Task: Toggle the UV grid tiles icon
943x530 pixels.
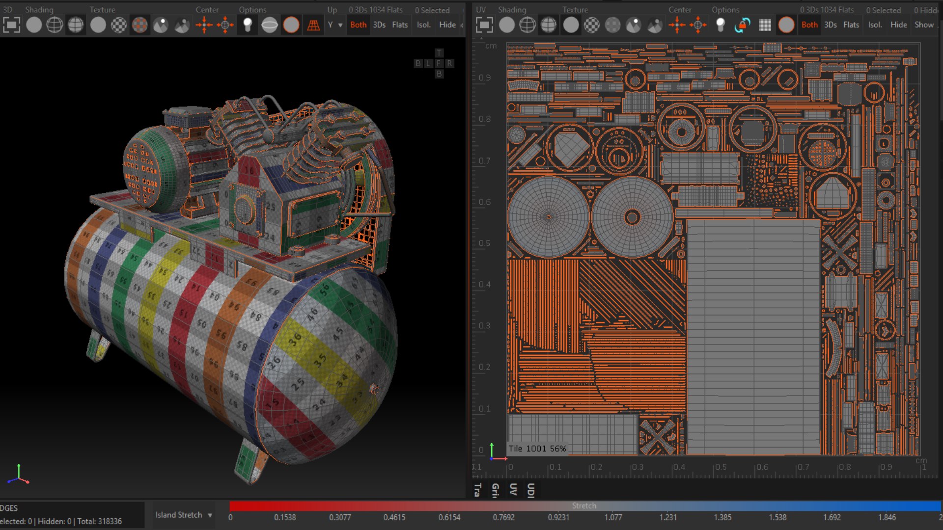Action: 765,25
